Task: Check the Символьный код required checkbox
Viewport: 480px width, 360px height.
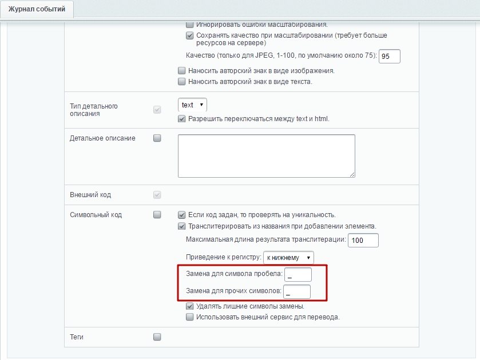Action: [x=157, y=215]
